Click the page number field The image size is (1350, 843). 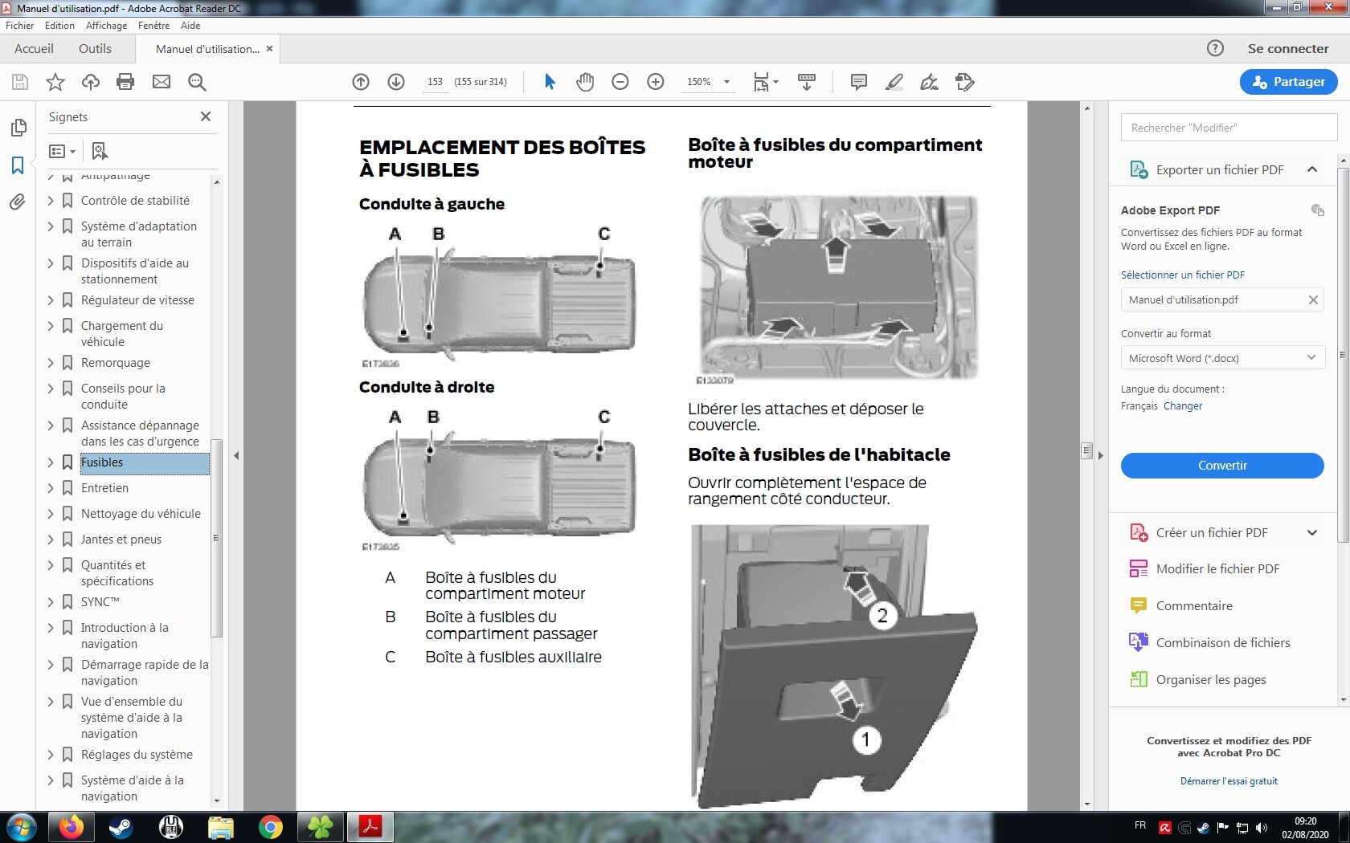pyautogui.click(x=435, y=82)
